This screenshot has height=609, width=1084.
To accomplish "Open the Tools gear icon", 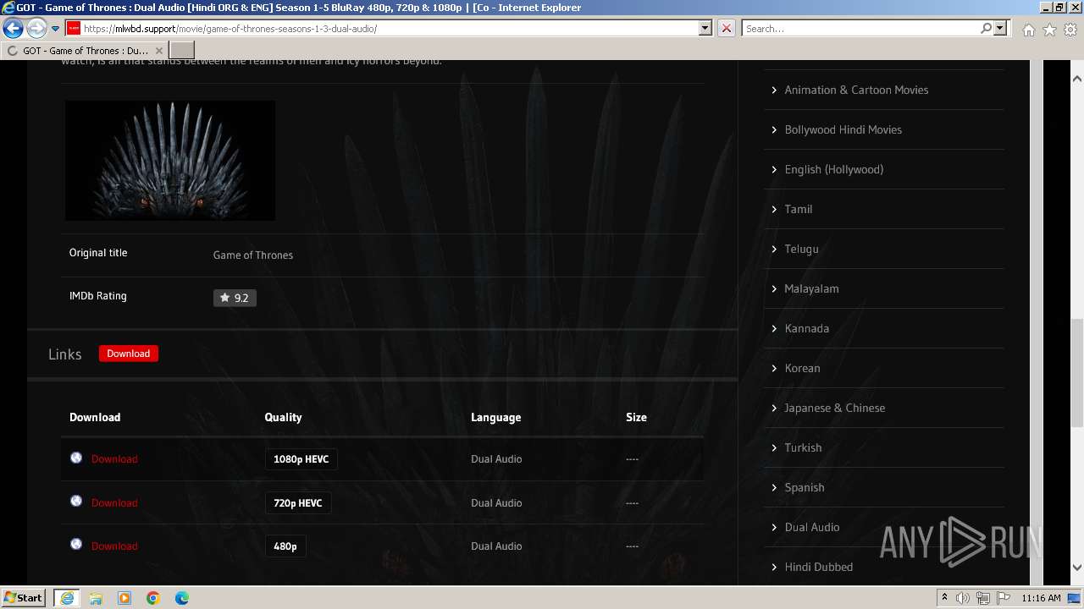I will pyautogui.click(x=1070, y=30).
